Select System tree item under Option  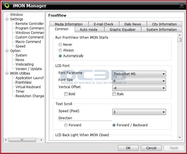[x=21, y=55]
